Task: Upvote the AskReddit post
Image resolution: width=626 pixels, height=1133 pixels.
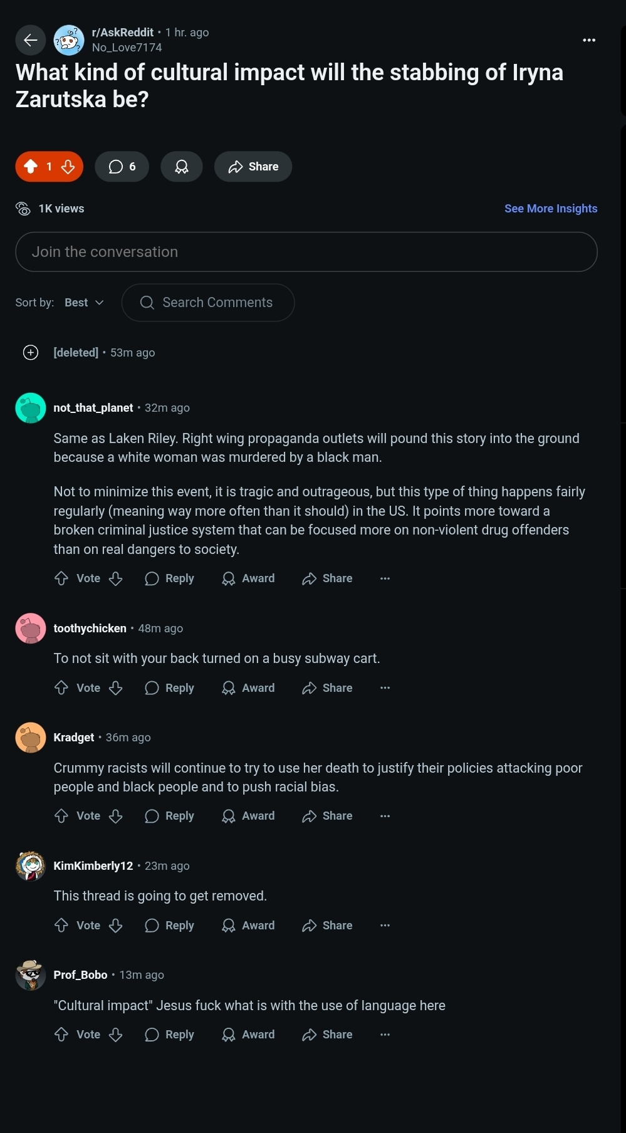Action: point(30,167)
